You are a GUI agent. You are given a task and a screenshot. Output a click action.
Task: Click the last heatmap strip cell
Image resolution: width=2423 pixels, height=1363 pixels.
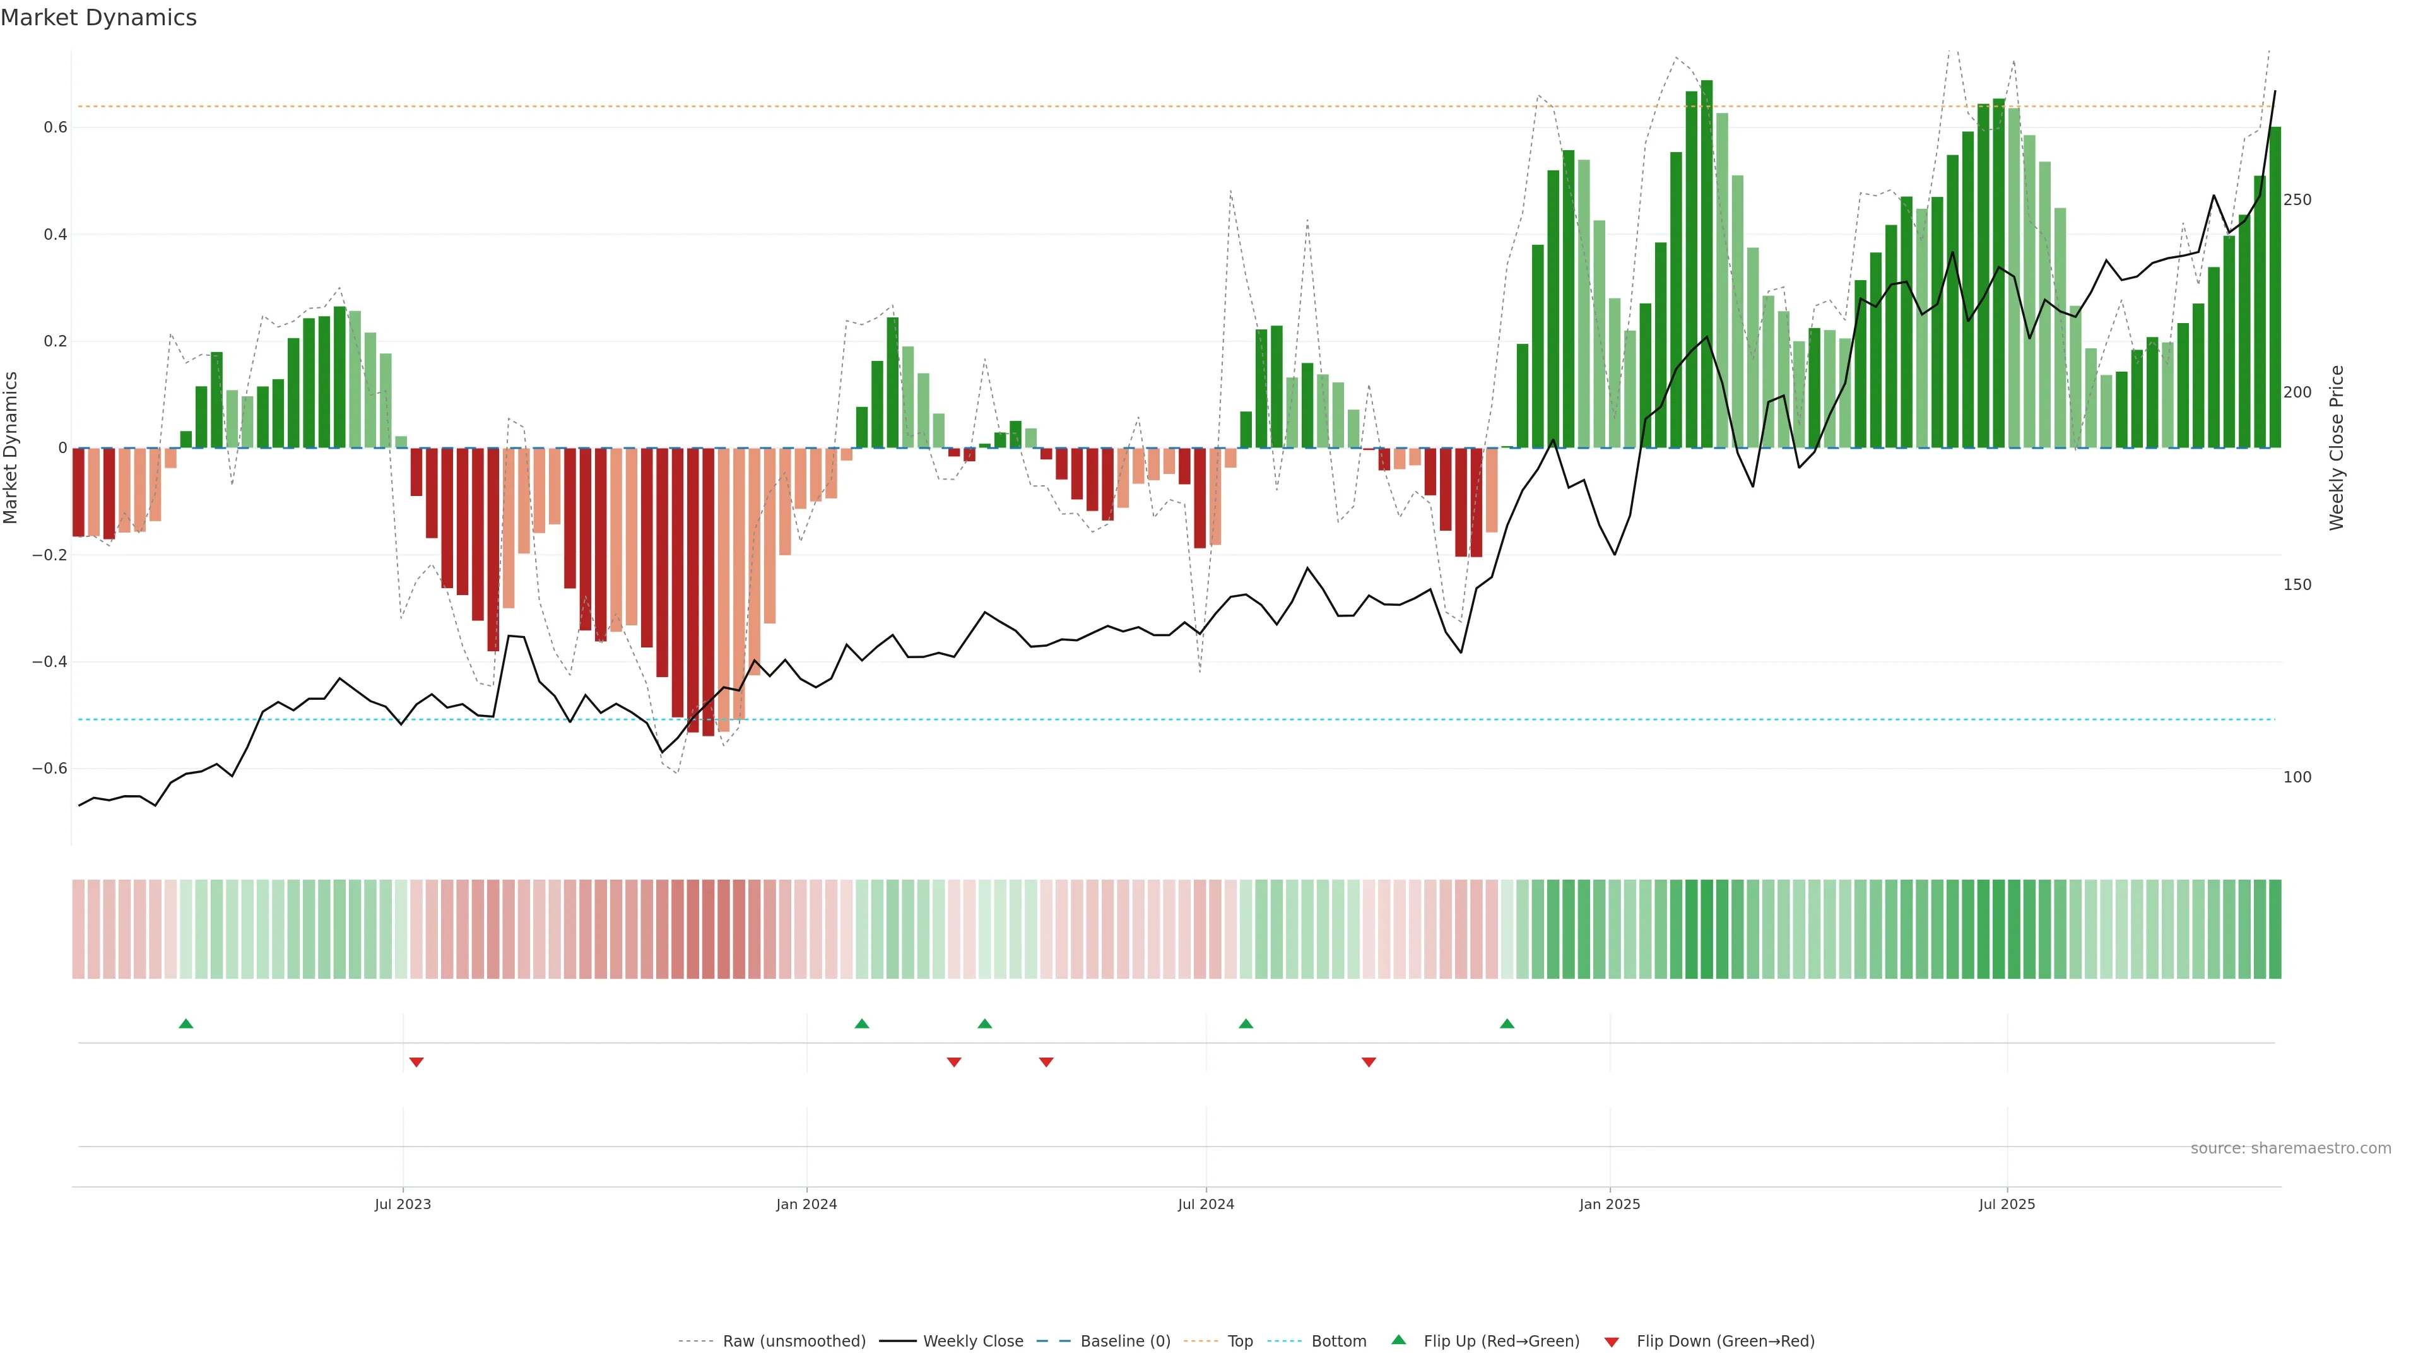coord(2275,929)
